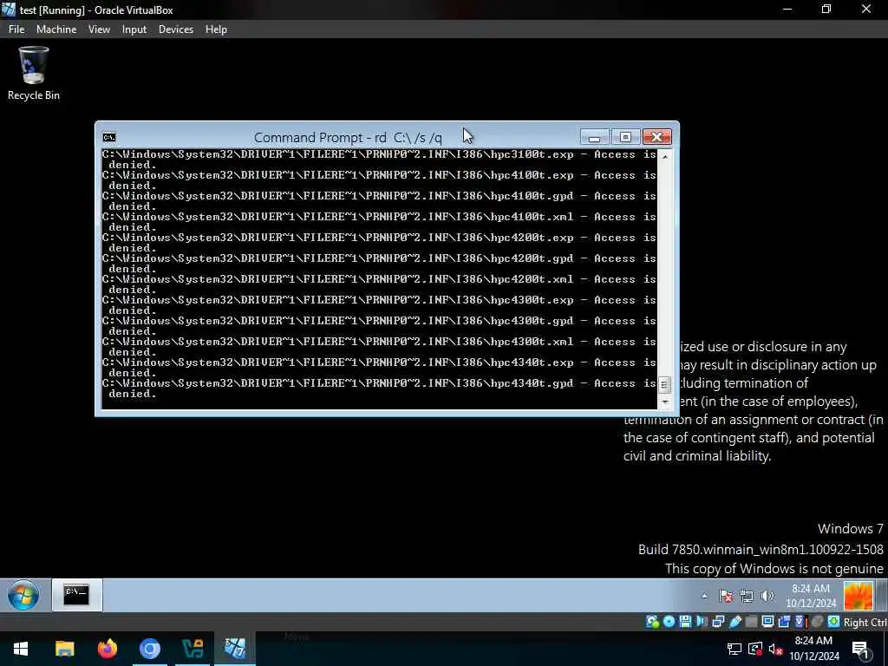Image resolution: width=888 pixels, height=666 pixels.
Task: Open host notification center icon
Action: click(x=861, y=650)
